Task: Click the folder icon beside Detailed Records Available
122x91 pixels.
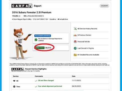Action: 75,55
